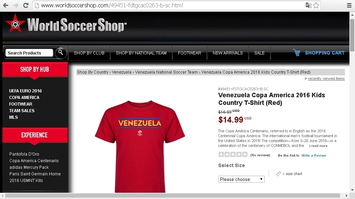
Task: Open Shop By National Team menu
Action: 141,53
